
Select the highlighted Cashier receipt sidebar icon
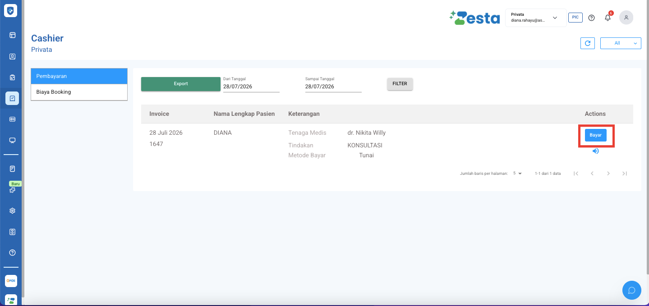(x=12, y=98)
